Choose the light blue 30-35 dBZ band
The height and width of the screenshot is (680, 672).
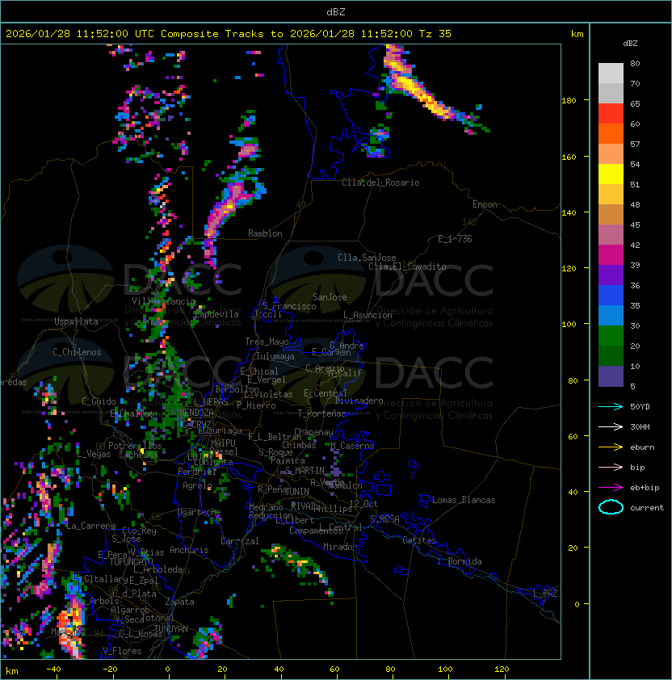coord(611,315)
